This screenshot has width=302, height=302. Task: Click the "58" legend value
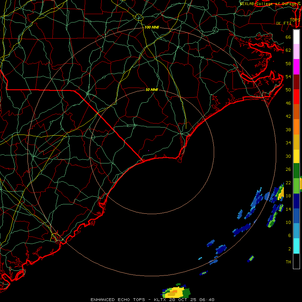point(288,63)
